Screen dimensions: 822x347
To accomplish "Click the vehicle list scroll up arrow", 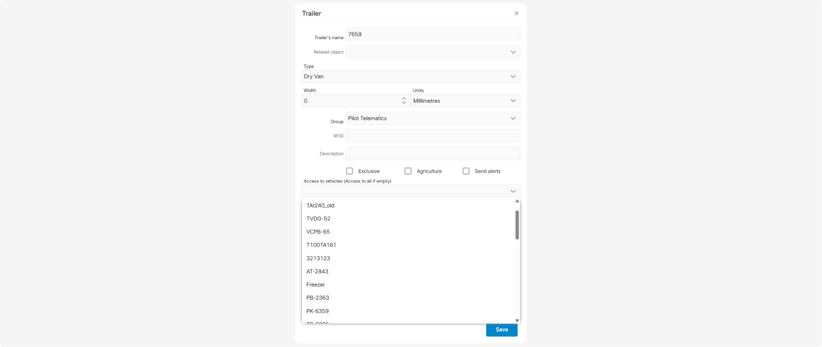I will pyautogui.click(x=517, y=201).
